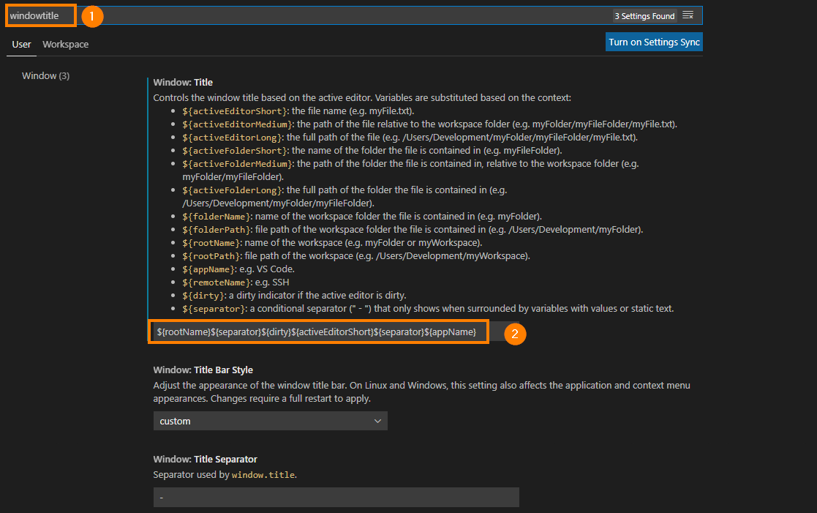The image size is (817, 513).
Task: Click Turn on Settings Sync button
Action: (654, 42)
